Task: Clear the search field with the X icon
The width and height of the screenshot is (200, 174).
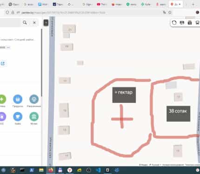Action: click(x=34, y=23)
